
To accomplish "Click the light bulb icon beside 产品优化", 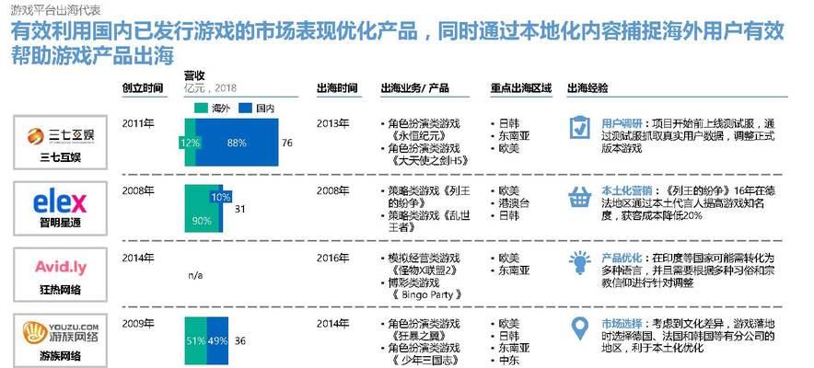I will click(x=579, y=262).
